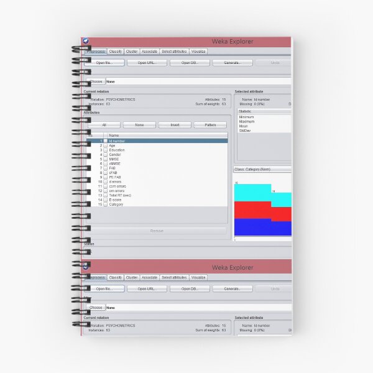Click the StdDev statistic row
This screenshot has width=373, height=373.
265,131
